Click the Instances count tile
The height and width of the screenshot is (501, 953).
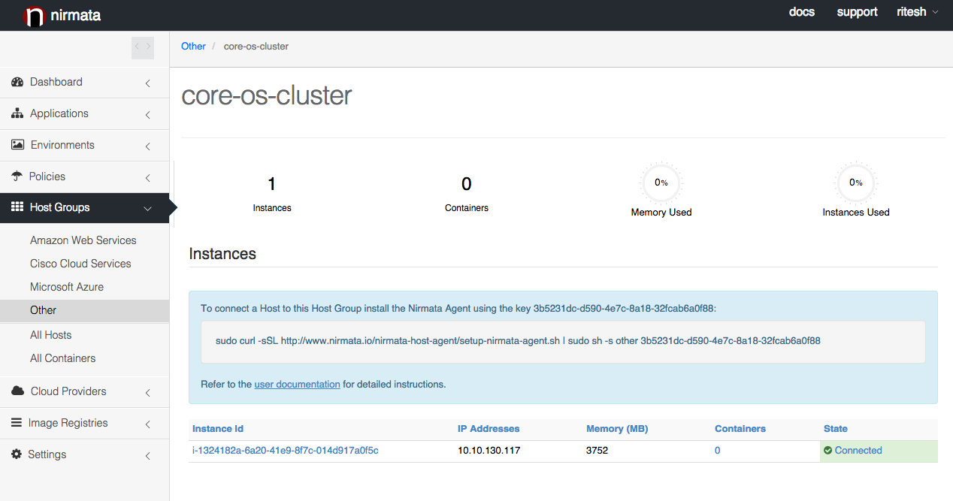(272, 193)
